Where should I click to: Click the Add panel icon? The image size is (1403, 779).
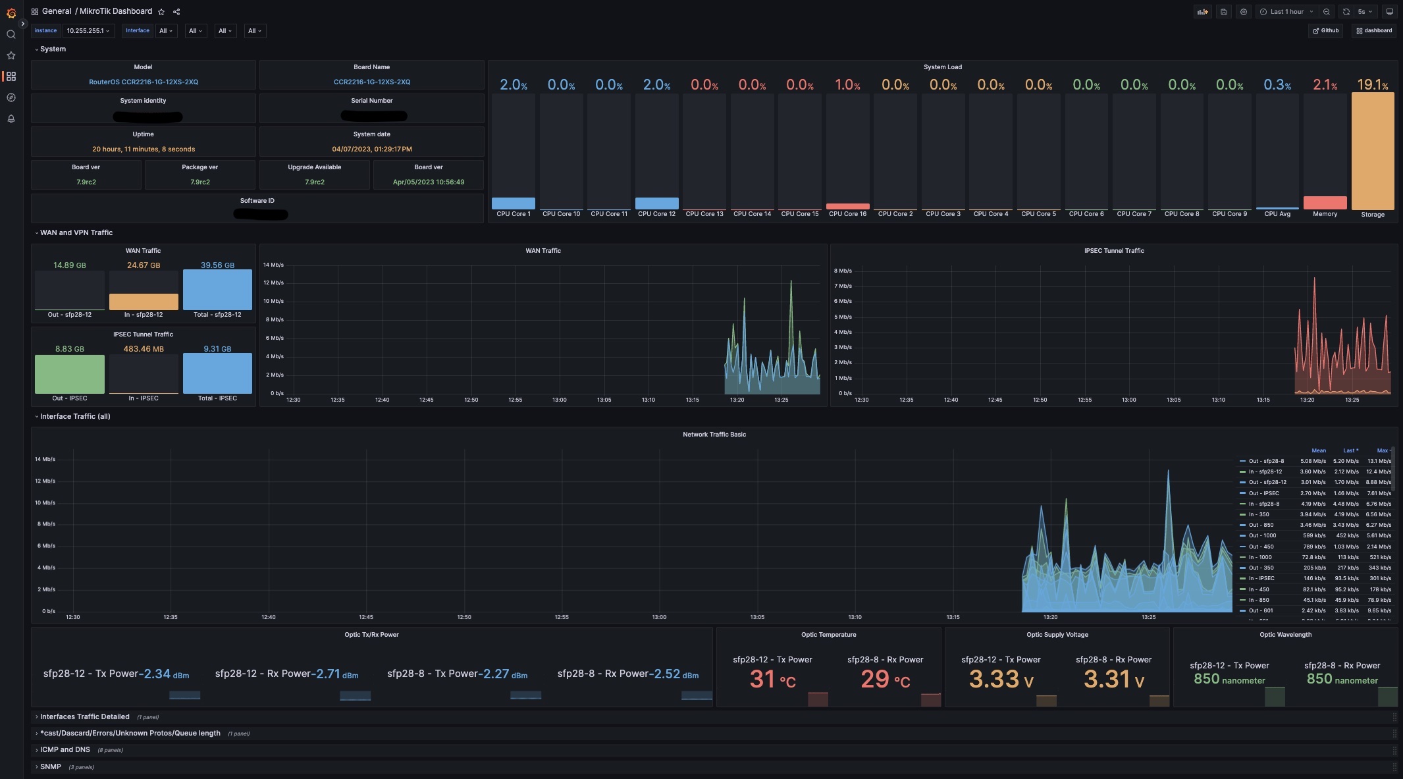[x=1202, y=12]
